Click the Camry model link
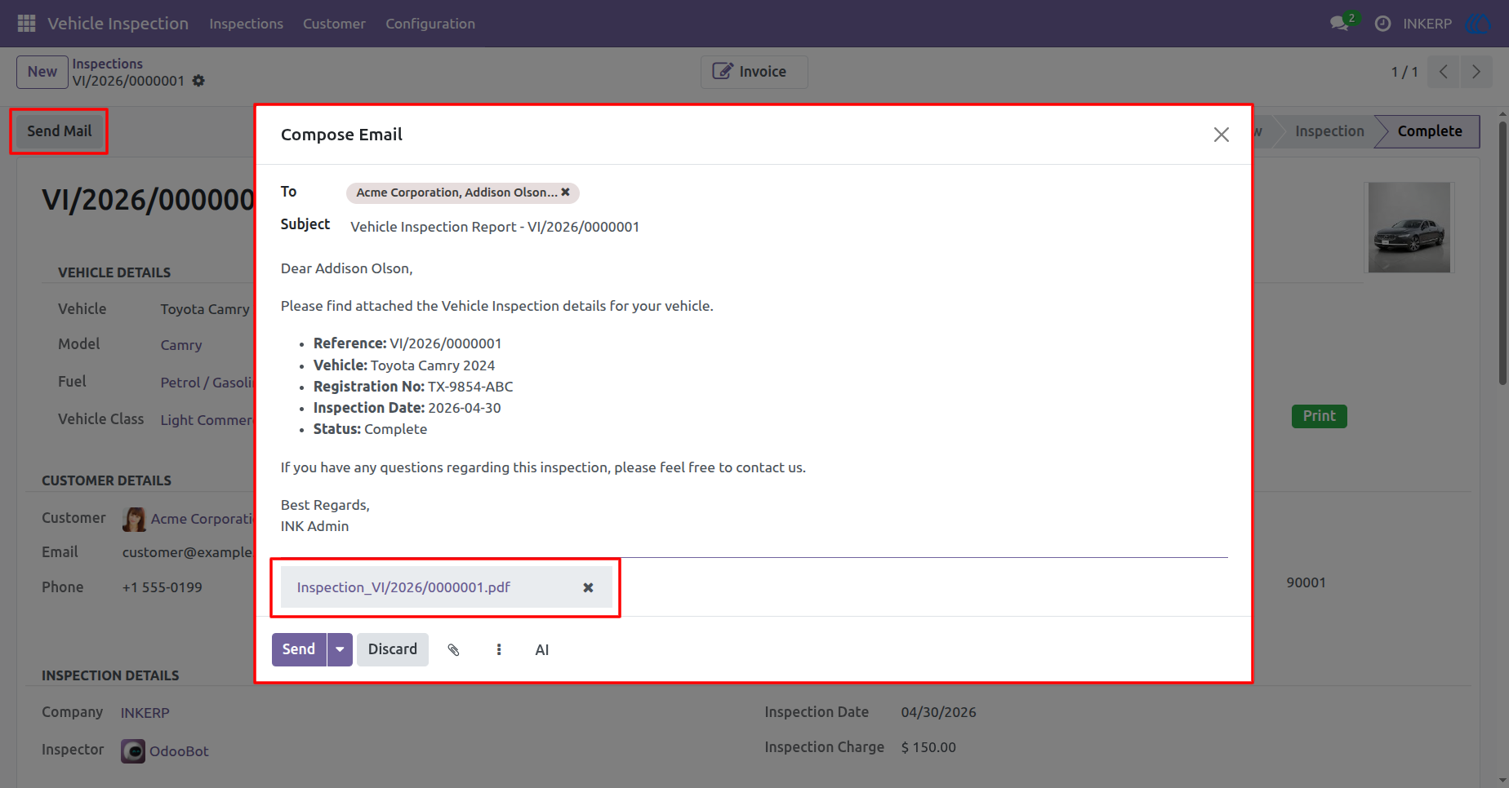Image resolution: width=1509 pixels, height=788 pixels. pyautogui.click(x=181, y=345)
